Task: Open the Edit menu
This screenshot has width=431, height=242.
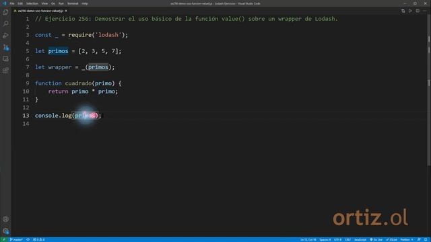Action: click(x=20, y=3)
